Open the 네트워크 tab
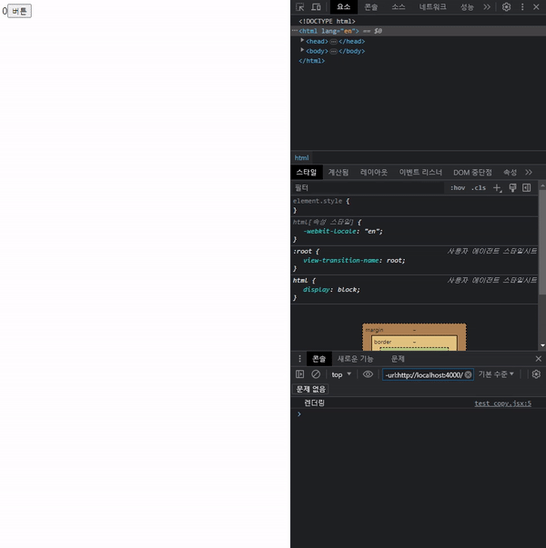 (432, 7)
